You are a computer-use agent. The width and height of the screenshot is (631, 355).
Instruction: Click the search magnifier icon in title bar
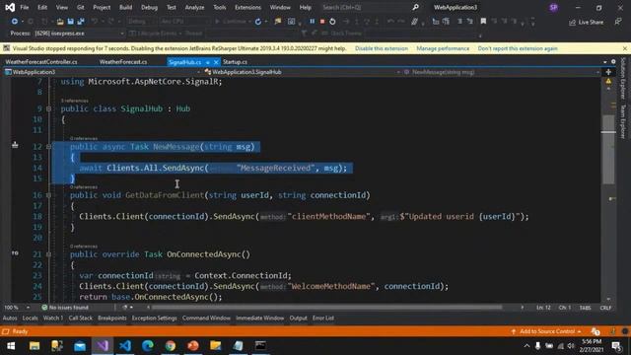pyautogui.click(x=415, y=7)
